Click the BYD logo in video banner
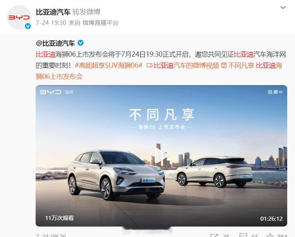The image size is (295, 237). point(50,92)
